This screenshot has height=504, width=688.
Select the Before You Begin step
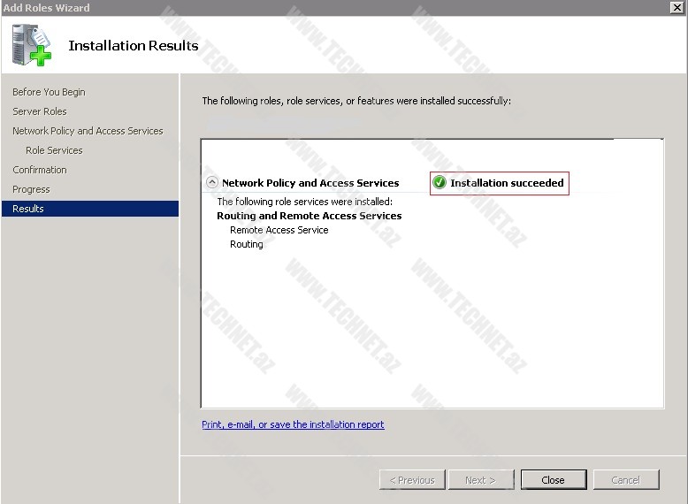49,92
